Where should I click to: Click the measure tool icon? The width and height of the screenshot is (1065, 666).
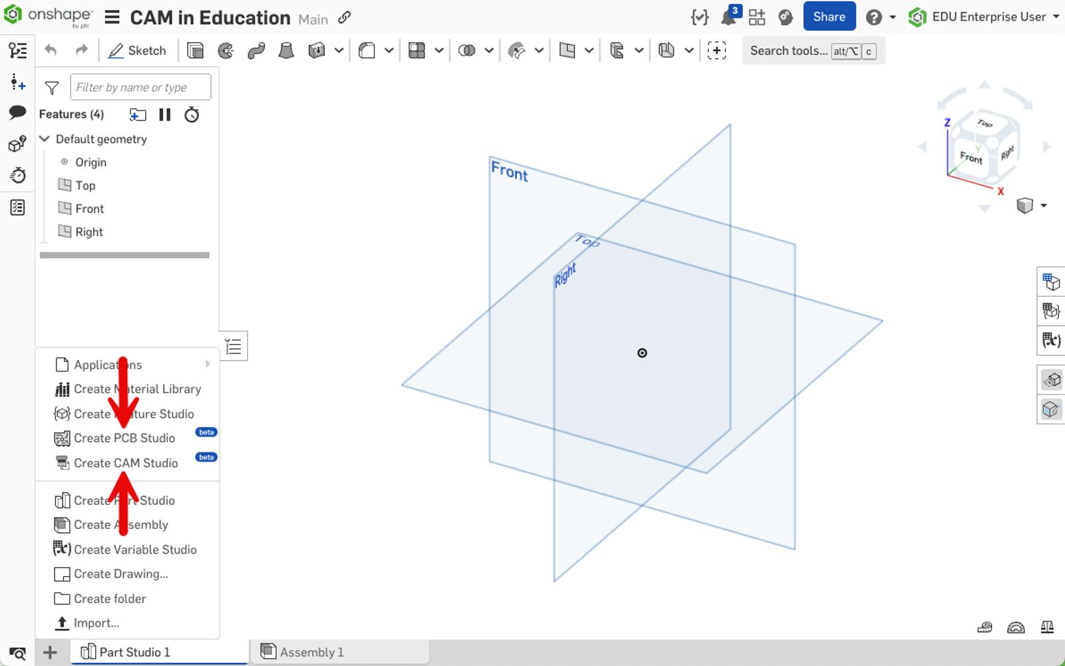(984, 627)
